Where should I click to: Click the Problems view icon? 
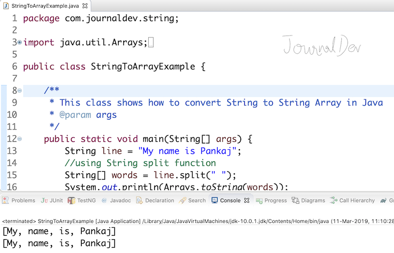pyautogui.click(x=5, y=200)
